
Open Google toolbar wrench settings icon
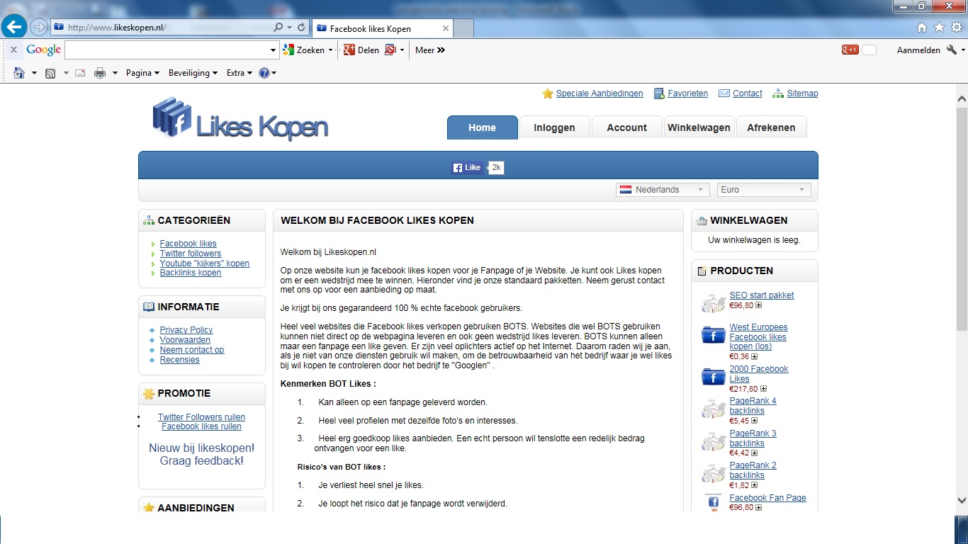coord(952,50)
